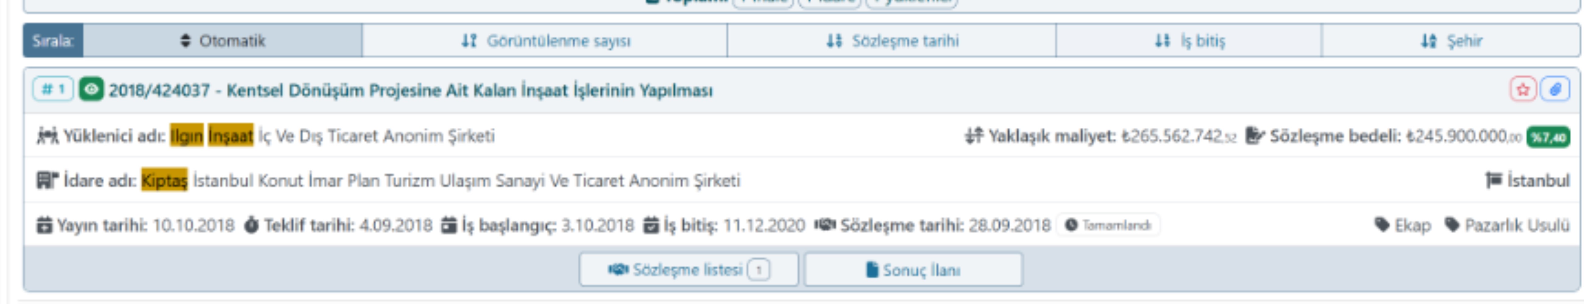Click the handshake icon in Sözleşme listesi
This screenshot has width=1584, height=304.
[x=618, y=270]
